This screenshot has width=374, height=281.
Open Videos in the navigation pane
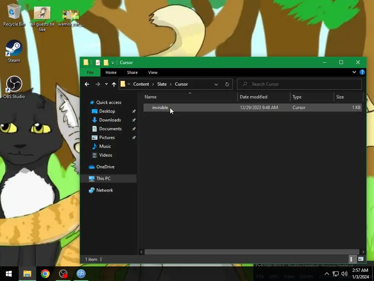click(x=106, y=155)
